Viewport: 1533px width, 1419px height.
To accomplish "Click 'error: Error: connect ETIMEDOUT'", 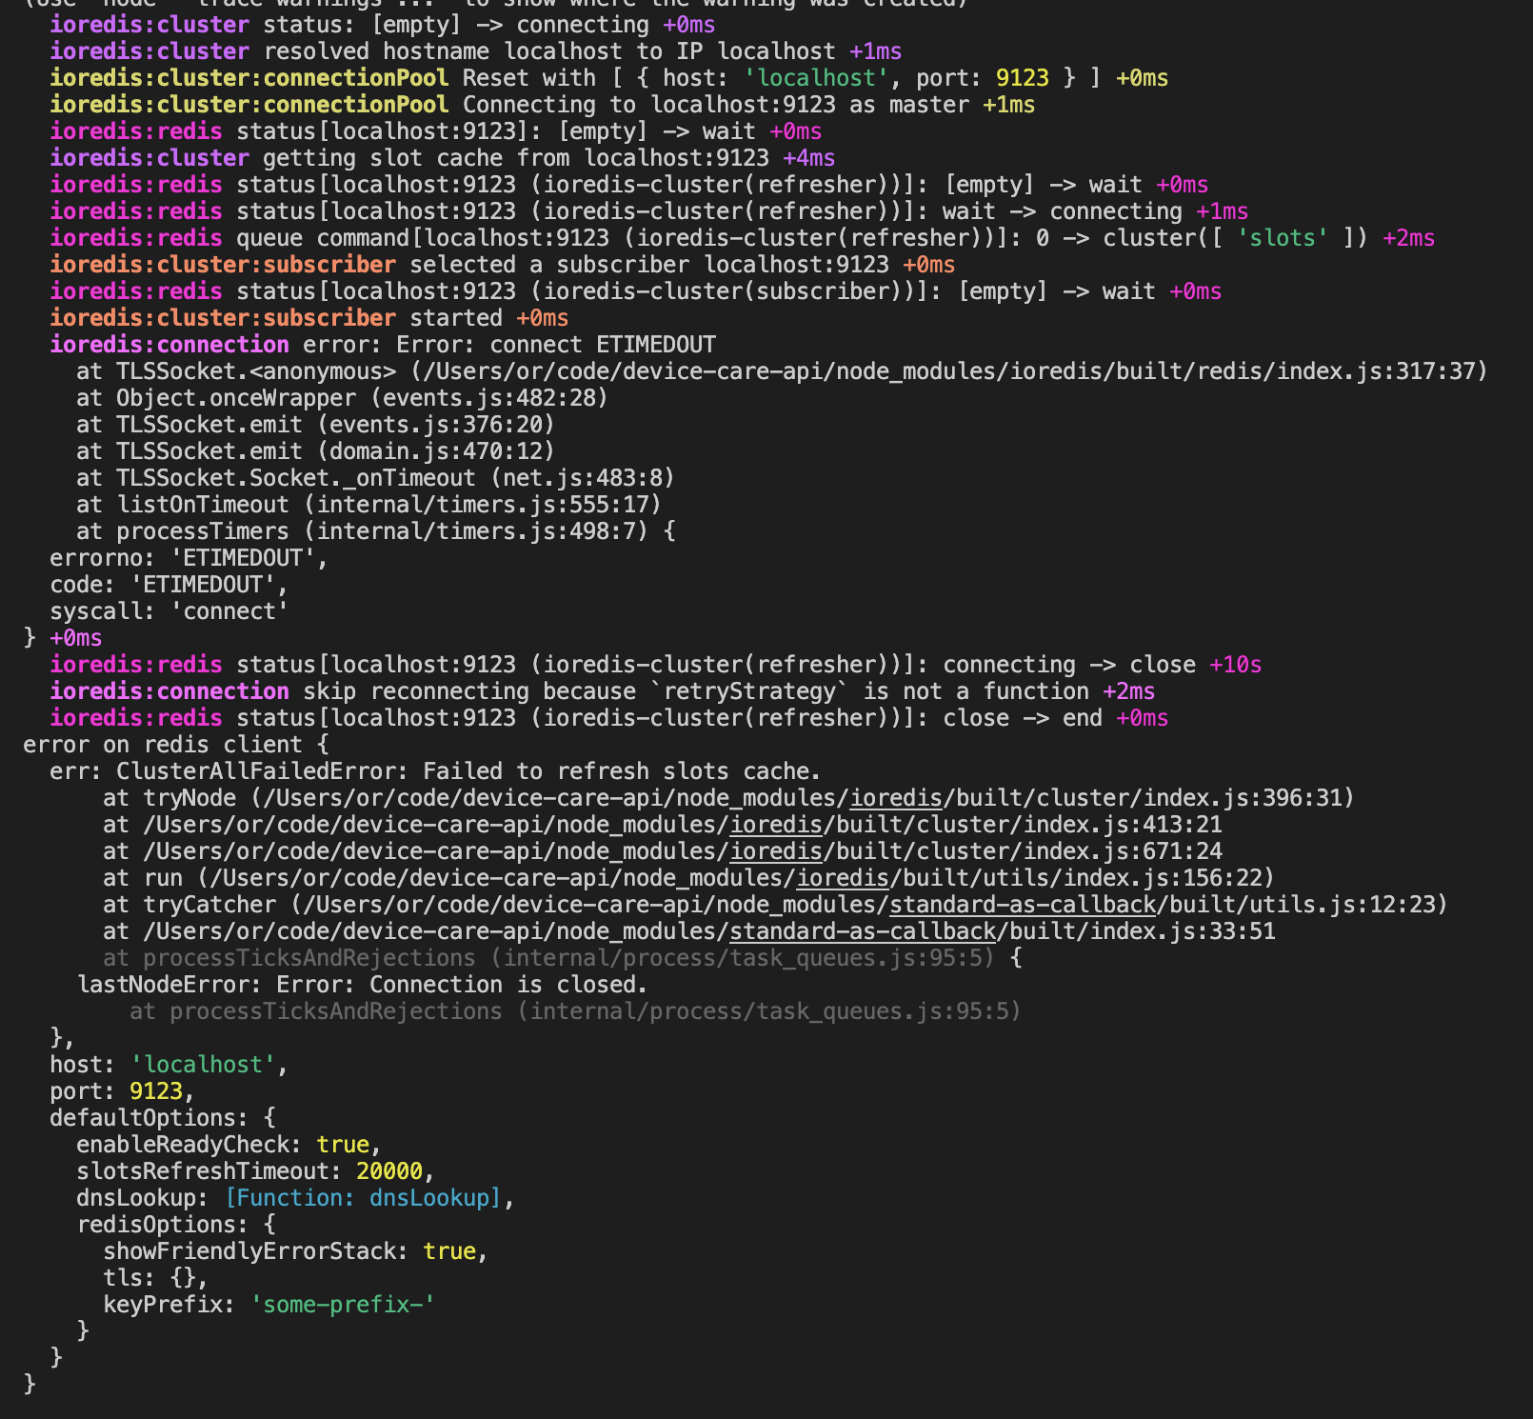I will click(x=509, y=345).
